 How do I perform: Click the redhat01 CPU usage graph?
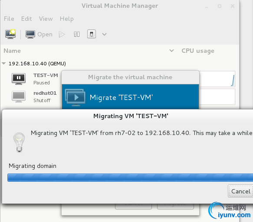pos(217,97)
